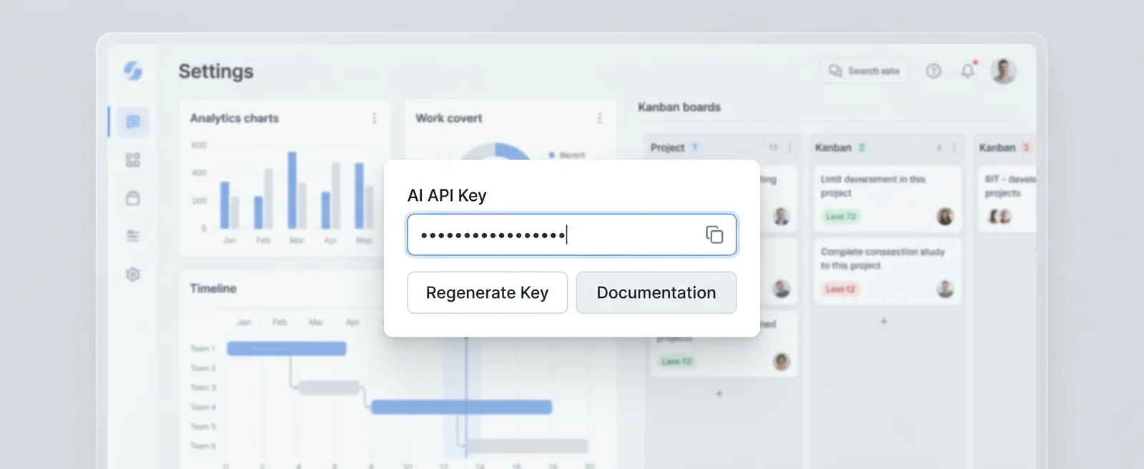This screenshot has height=469, width=1144.
Task: Click the avatar on Limit development card
Action: (945, 217)
